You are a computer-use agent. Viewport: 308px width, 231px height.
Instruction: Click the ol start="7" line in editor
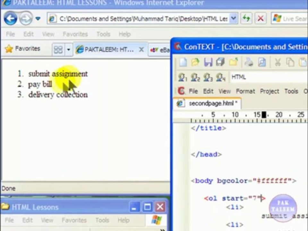(x=235, y=198)
